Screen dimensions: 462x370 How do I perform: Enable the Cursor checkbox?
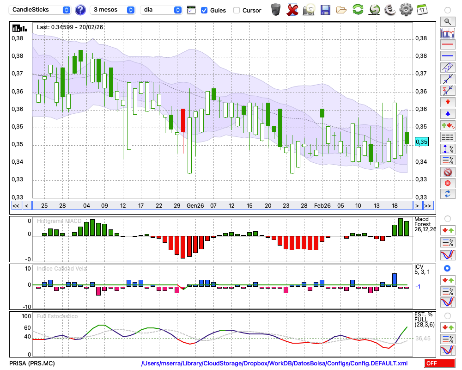[x=237, y=10]
